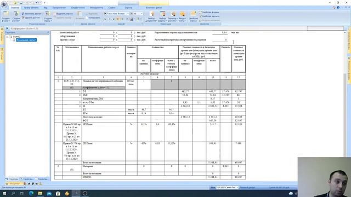
Task: Click the Save icon in quick access toolbar
Action: click(21, 3)
